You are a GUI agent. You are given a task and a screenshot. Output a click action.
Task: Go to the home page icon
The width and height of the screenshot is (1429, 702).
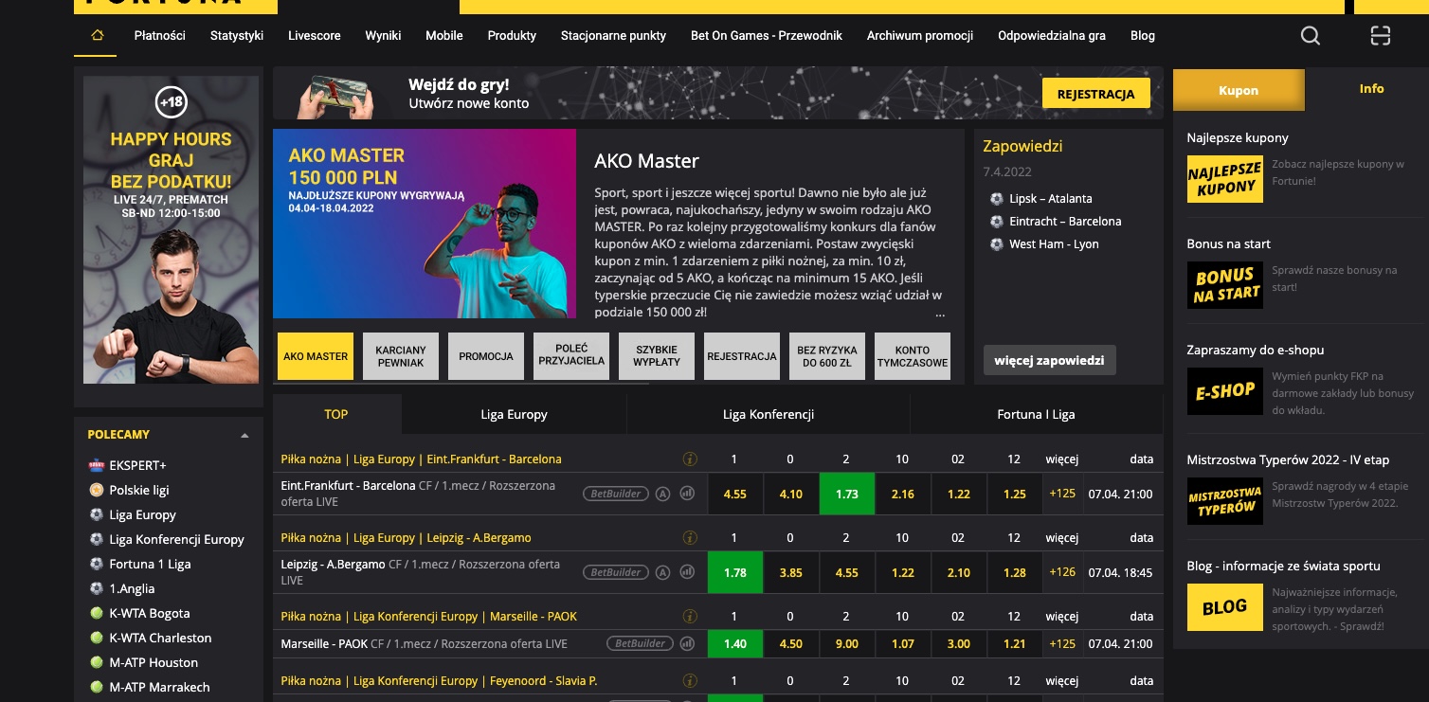[96, 35]
